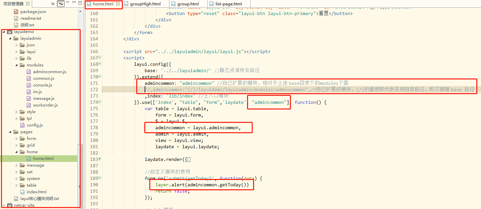This screenshot has width=481, height=209.
Task: Fold the layui.config block at line 168
Action: [100, 64]
